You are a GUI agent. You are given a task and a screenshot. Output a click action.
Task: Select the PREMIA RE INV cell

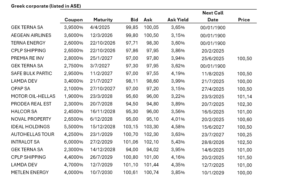pos(29,58)
